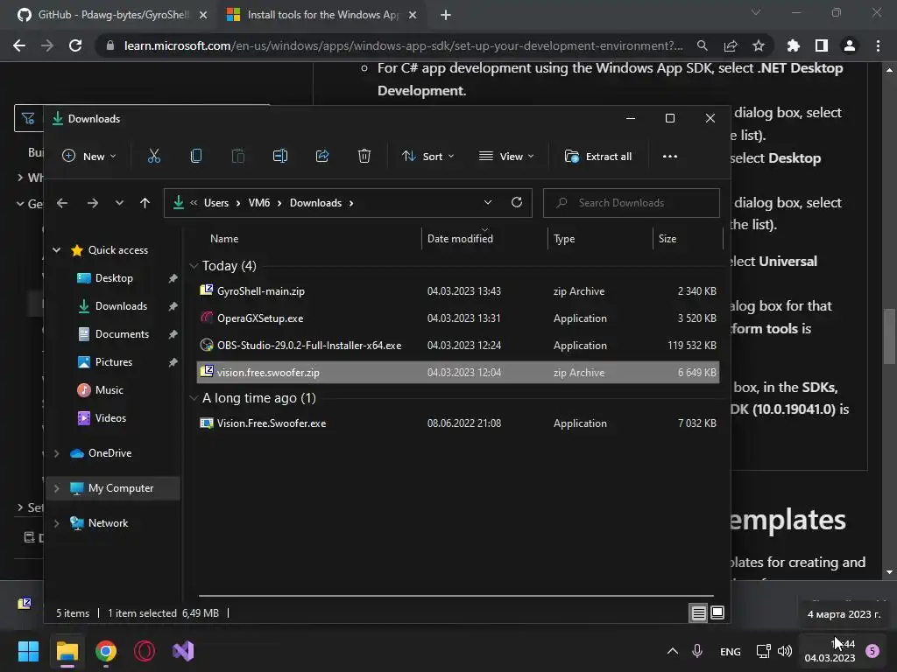
Task: Expand OneDrive in navigation pane
Action: click(57, 453)
